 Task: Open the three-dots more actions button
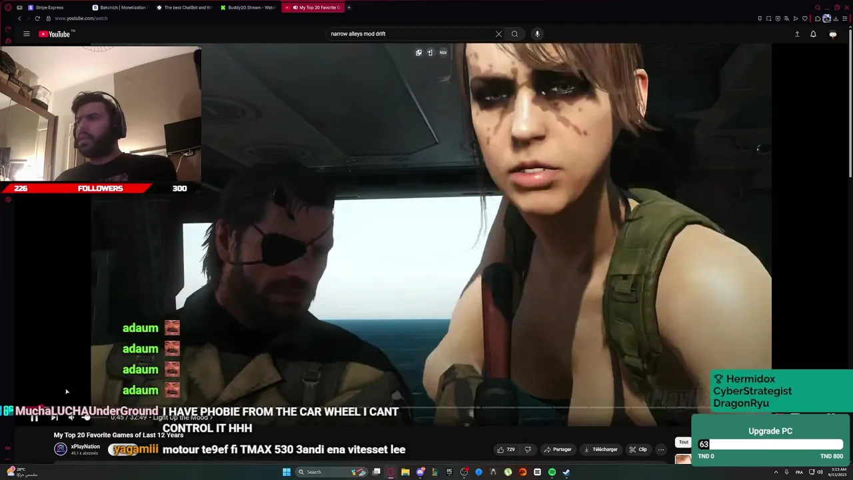coord(661,449)
